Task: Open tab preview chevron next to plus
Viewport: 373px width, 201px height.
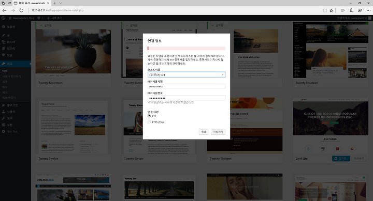Action: coord(61,3)
